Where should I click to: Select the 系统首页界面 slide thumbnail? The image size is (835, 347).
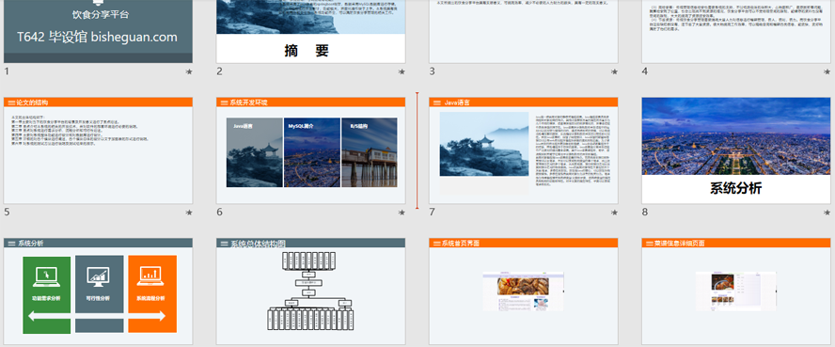point(524,292)
